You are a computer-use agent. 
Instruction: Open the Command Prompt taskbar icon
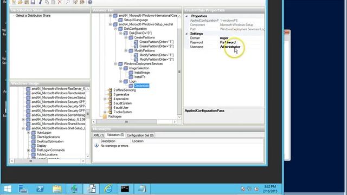click(x=125, y=189)
